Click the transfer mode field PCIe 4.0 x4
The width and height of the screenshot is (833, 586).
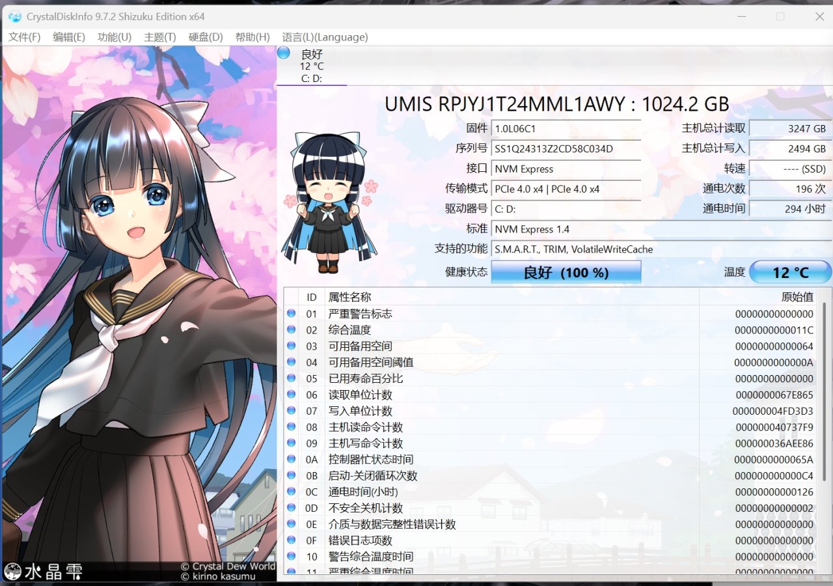(x=566, y=189)
